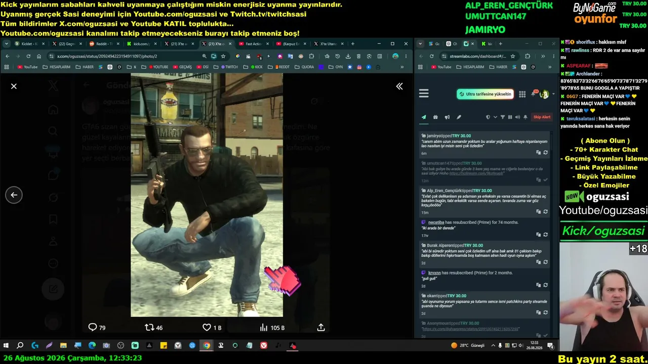
Task: Open replies showing 79 comments
Action: (x=97, y=328)
